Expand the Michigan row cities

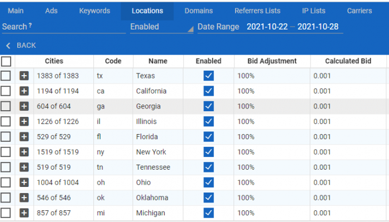click(24, 213)
